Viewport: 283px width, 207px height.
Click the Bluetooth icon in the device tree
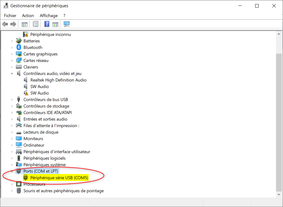[19, 47]
